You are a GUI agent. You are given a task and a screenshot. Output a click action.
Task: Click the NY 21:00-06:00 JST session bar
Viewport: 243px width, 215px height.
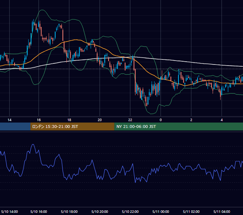[179, 126]
